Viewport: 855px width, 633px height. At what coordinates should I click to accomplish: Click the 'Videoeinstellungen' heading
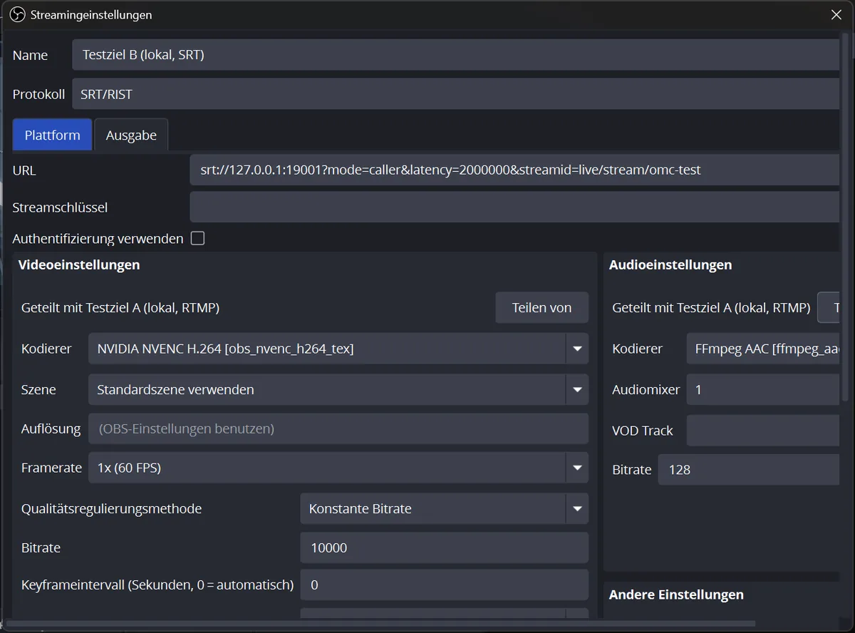tap(79, 264)
